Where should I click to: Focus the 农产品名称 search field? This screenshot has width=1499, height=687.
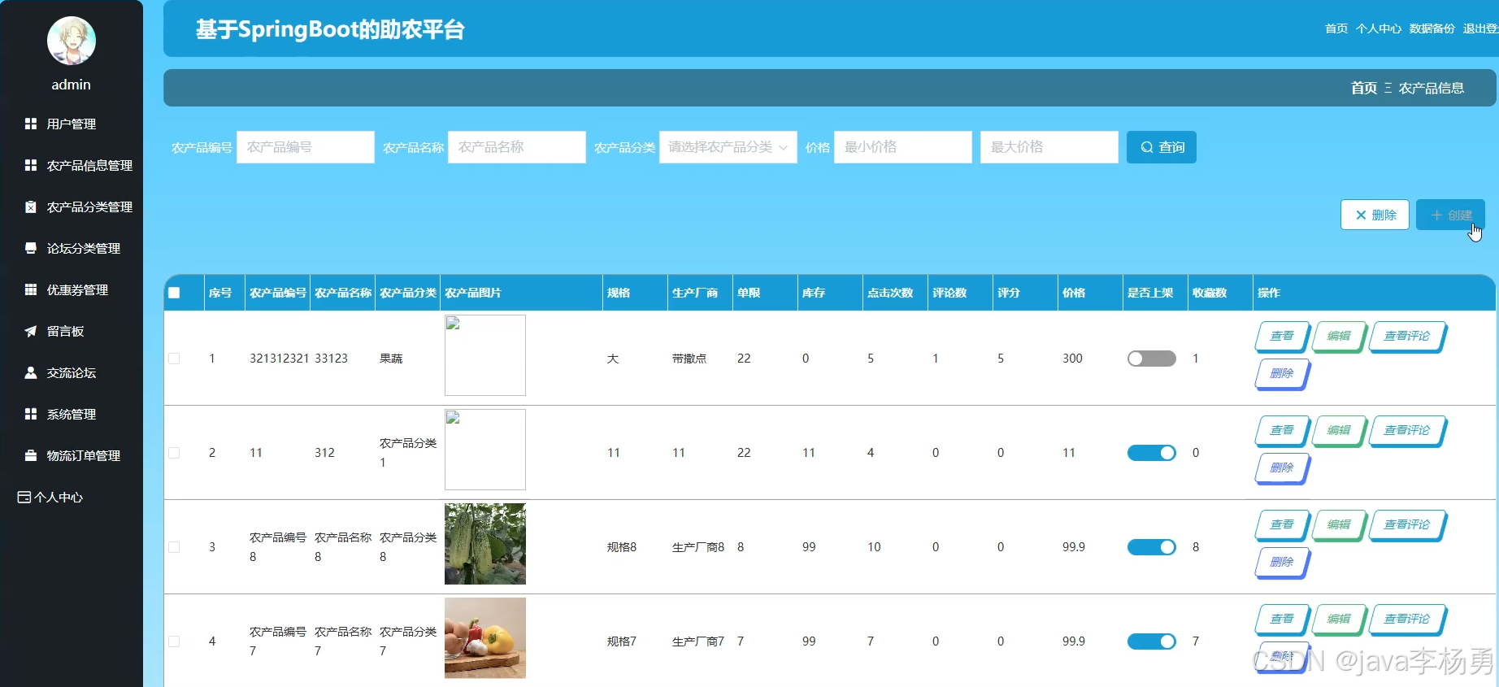[x=517, y=147]
